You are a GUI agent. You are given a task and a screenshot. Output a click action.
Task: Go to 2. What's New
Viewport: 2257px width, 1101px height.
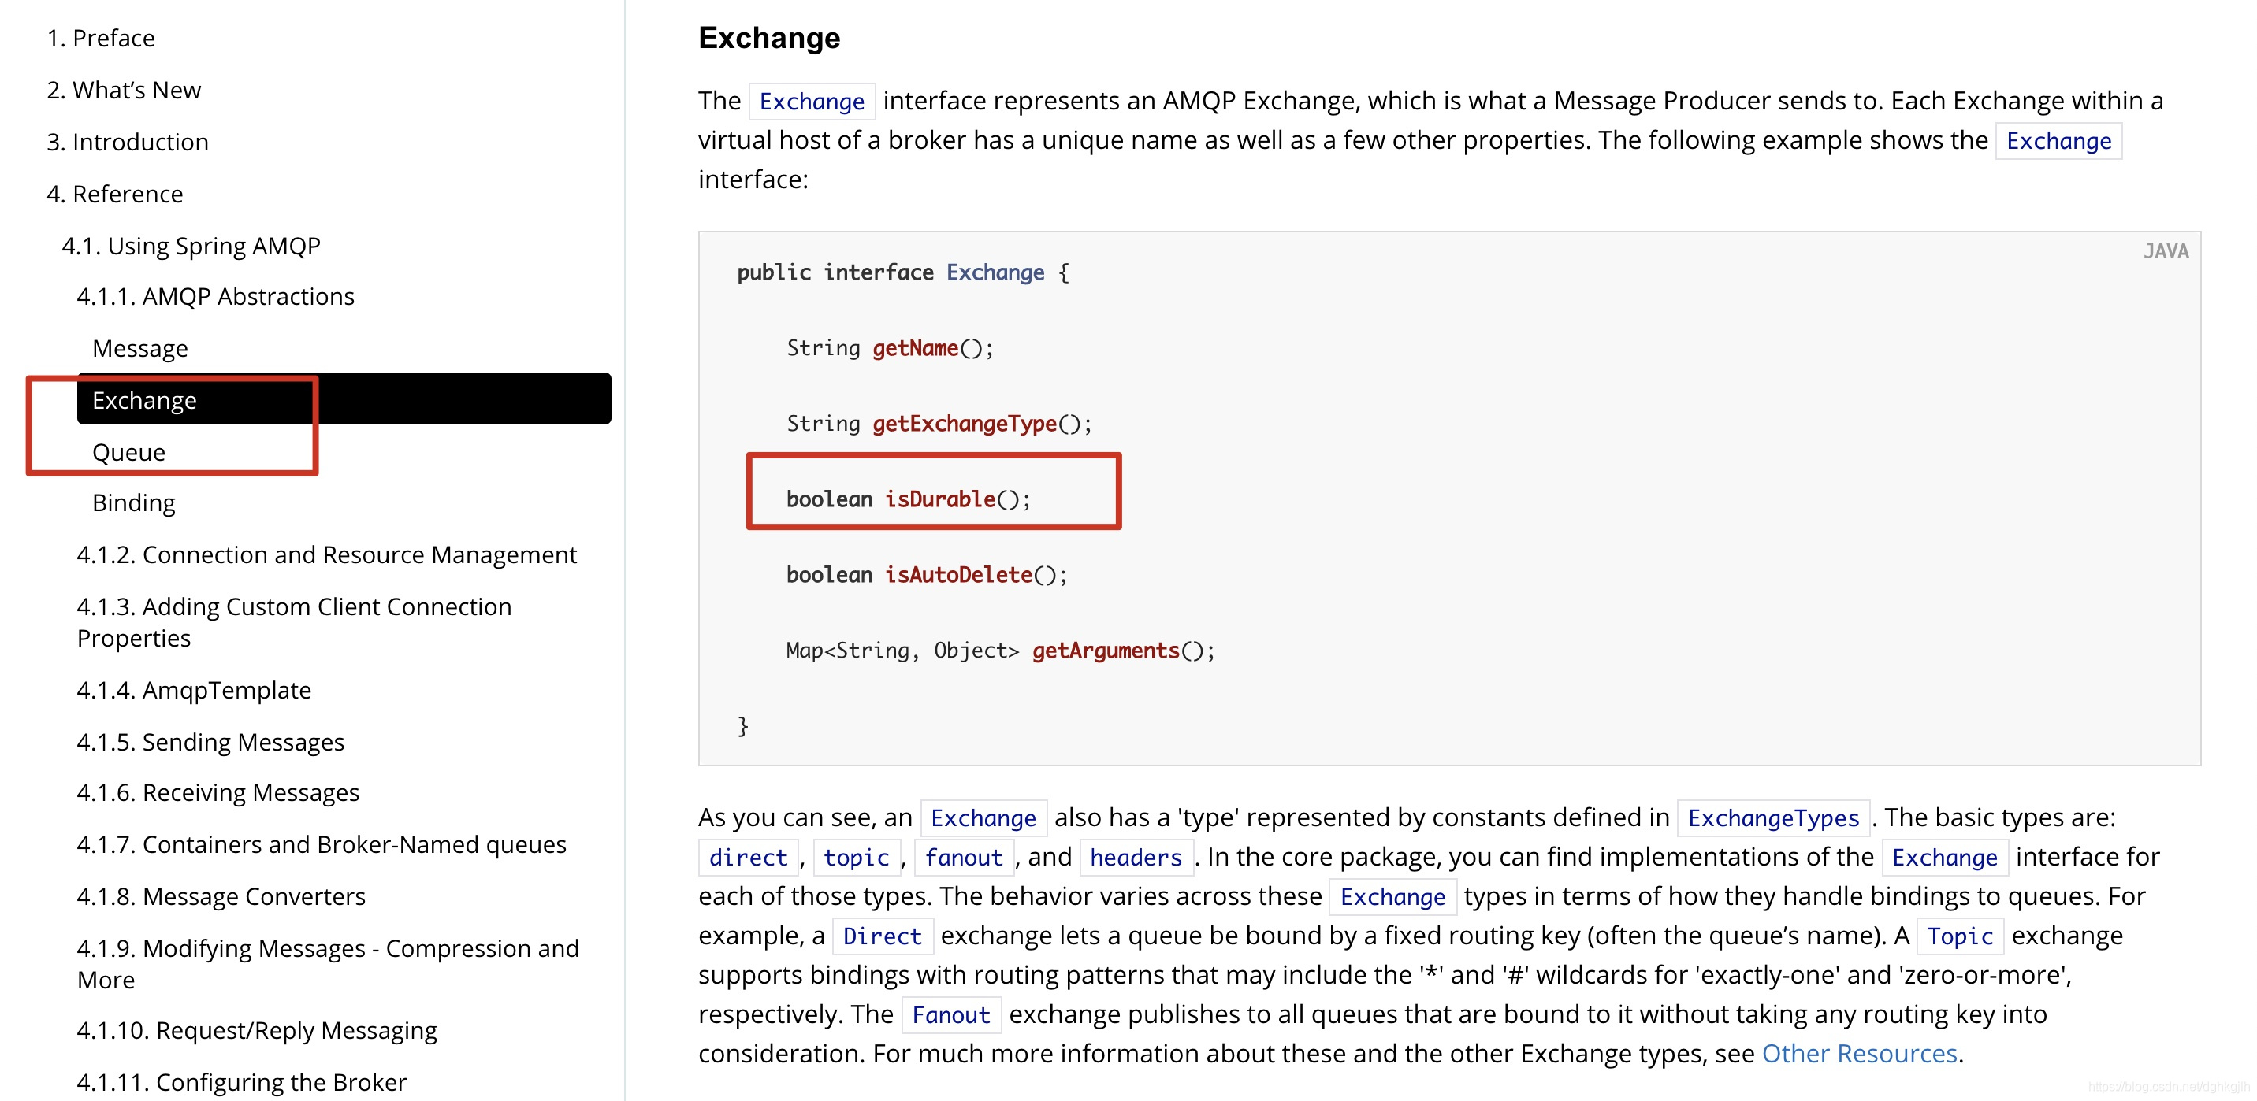point(124,91)
